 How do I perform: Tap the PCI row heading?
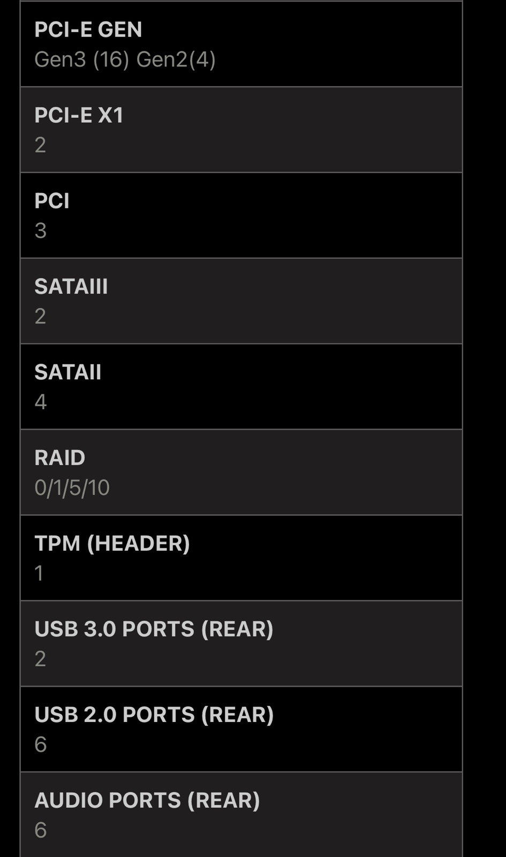pyautogui.click(x=52, y=201)
